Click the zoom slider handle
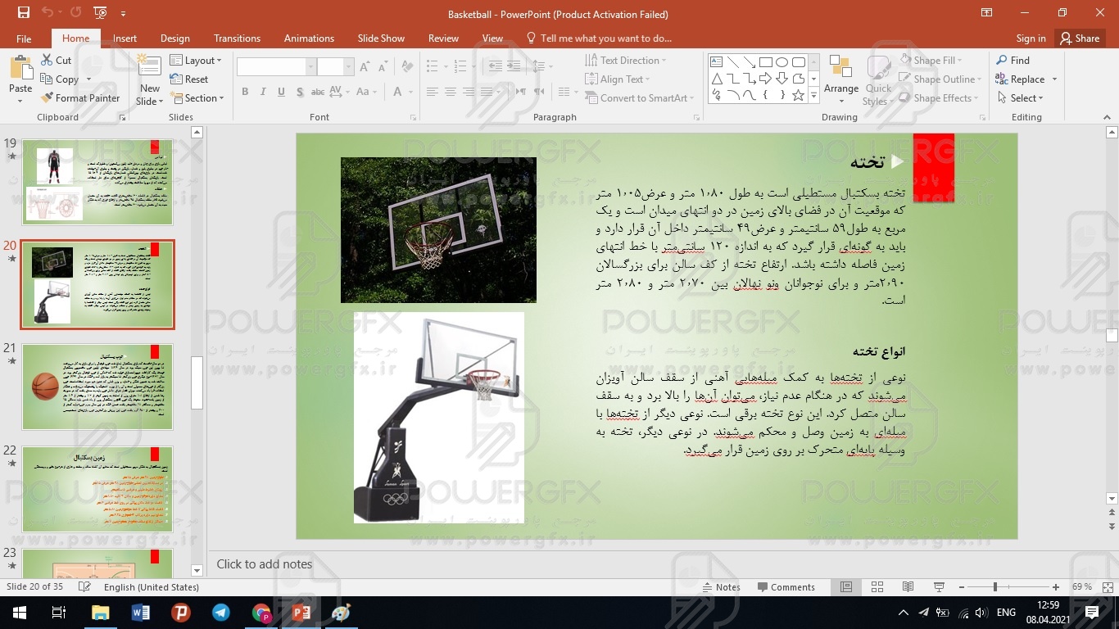Viewport: 1119px width, 629px height. pyautogui.click(x=994, y=587)
